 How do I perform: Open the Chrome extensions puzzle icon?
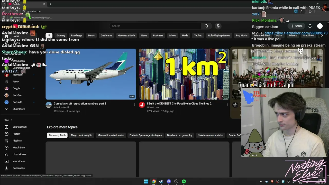[310, 11]
